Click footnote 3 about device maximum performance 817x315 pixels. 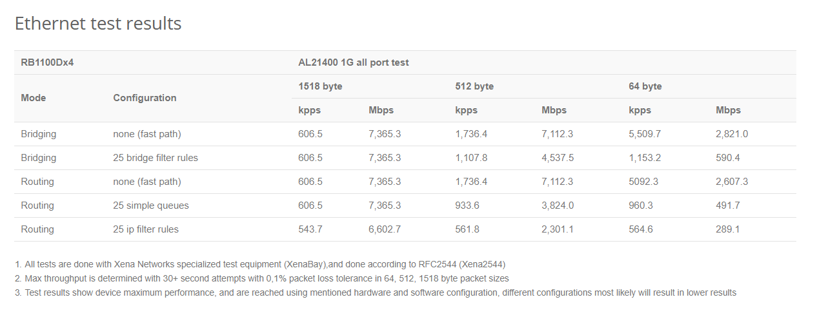click(376, 292)
